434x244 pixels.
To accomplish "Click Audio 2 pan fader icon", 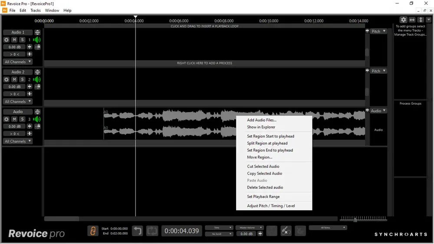I will [30, 94].
